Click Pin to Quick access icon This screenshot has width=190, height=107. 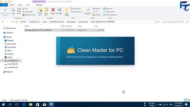click(5, 10)
